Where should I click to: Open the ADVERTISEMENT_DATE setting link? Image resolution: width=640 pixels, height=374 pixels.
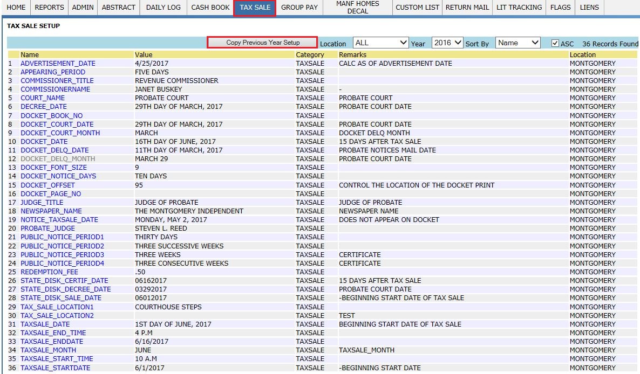tap(58, 64)
